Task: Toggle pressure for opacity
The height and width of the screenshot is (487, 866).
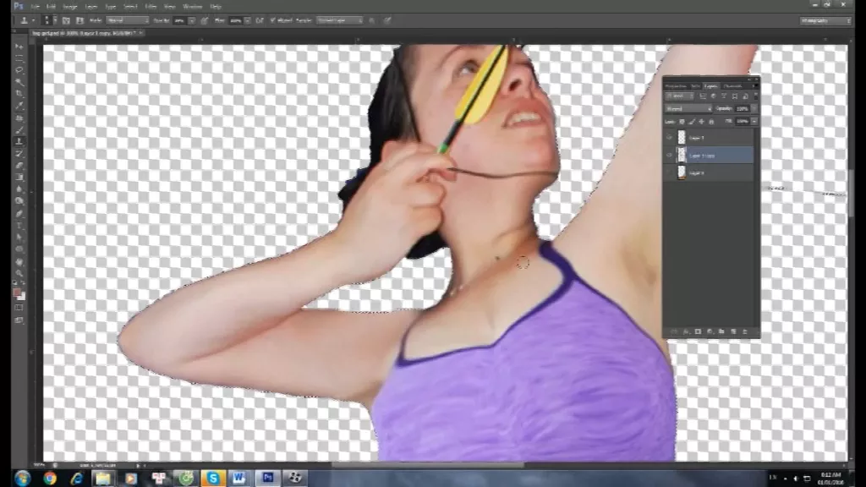Action: click(205, 20)
